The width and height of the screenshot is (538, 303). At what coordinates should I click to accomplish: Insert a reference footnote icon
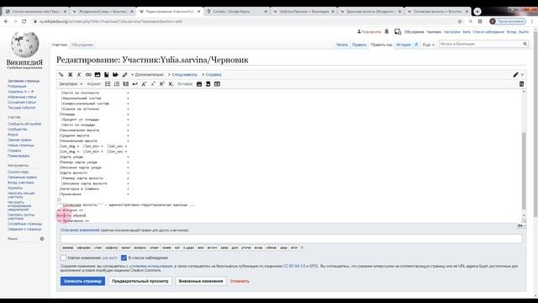[x=107, y=75]
